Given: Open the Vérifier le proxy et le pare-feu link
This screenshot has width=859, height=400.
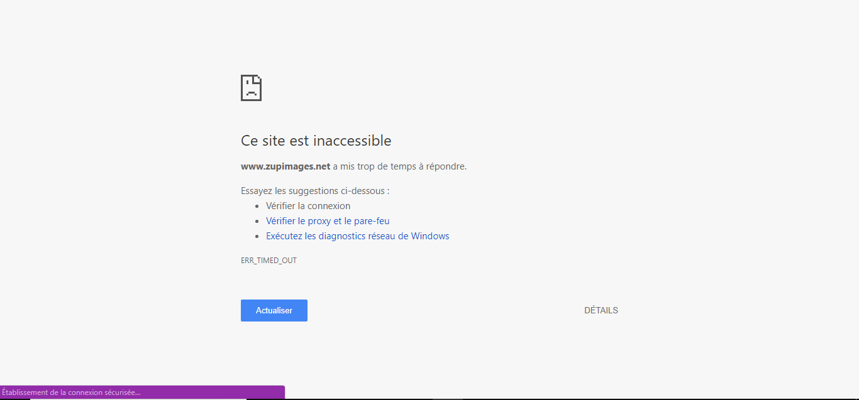Looking at the screenshot, I should 328,221.
